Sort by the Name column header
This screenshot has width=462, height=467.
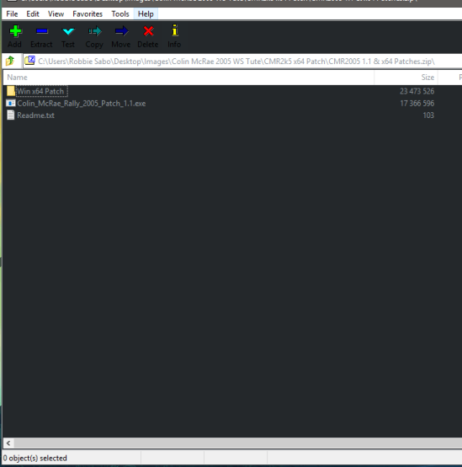[x=189, y=78]
